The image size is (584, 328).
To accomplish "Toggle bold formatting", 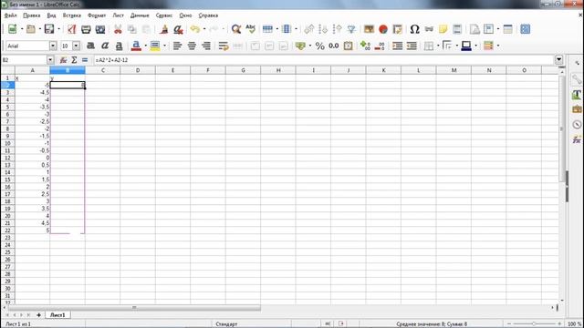I will (90, 46).
